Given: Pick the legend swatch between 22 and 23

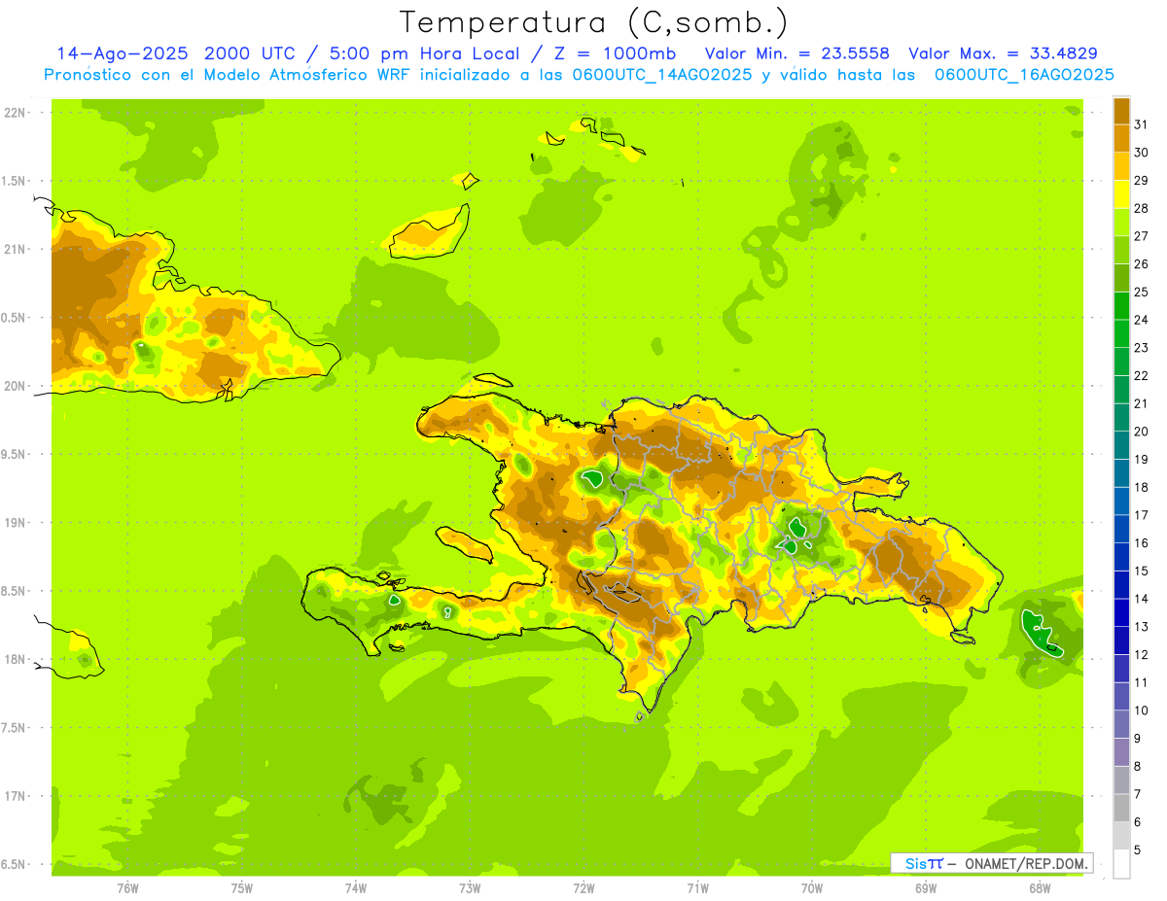Looking at the screenshot, I should point(1121,362).
